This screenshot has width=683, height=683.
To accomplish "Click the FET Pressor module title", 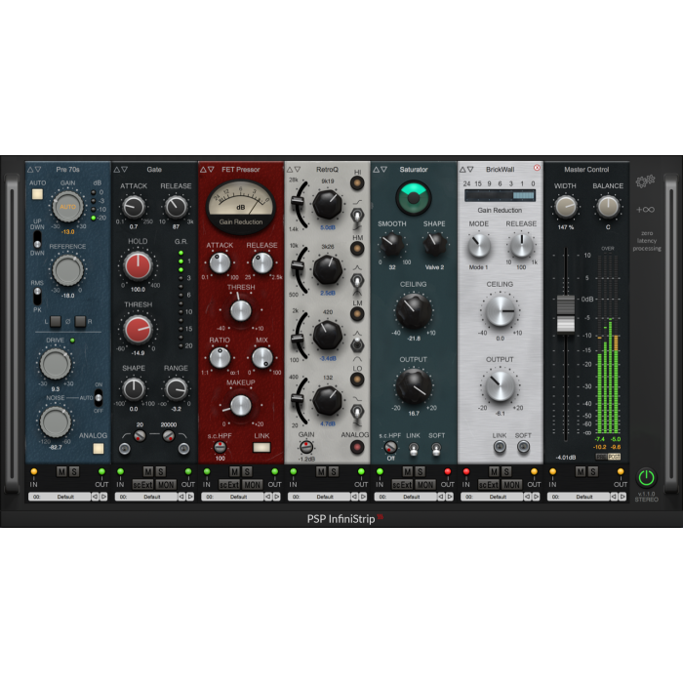I will coord(240,170).
